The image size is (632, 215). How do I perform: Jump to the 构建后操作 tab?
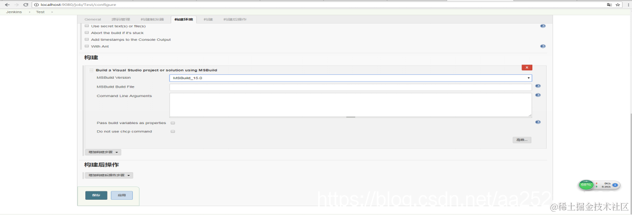point(235,19)
